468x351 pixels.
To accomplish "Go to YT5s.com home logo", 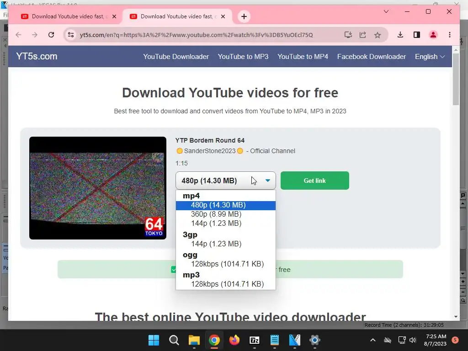I will point(37,56).
